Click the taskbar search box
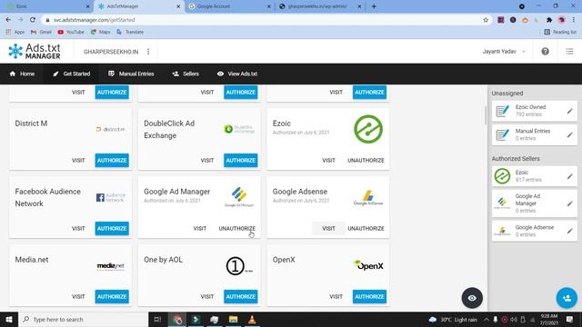The width and height of the screenshot is (582, 327). pos(83,319)
